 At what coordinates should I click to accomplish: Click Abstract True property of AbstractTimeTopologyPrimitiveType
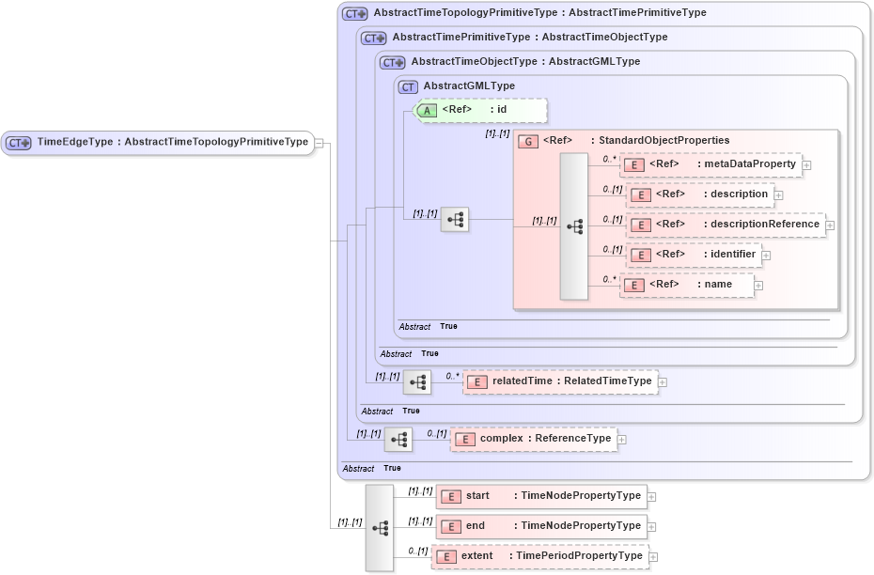pyautogui.click(x=372, y=469)
